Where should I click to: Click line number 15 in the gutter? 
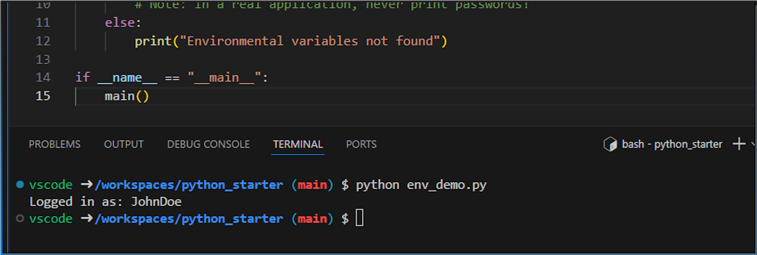pos(43,96)
